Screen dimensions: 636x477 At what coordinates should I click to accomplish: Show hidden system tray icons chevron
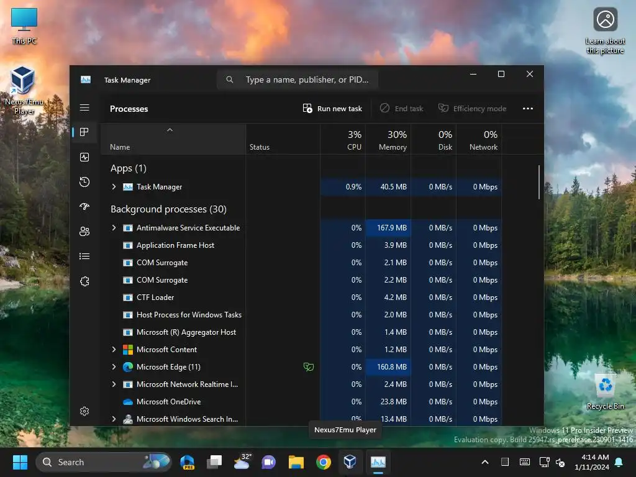484,462
